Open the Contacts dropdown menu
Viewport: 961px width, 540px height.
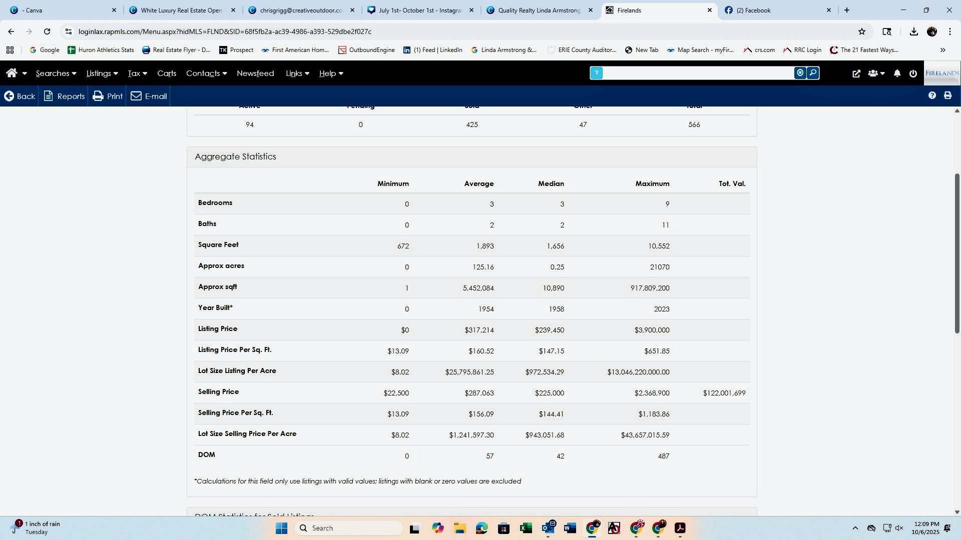pos(206,73)
